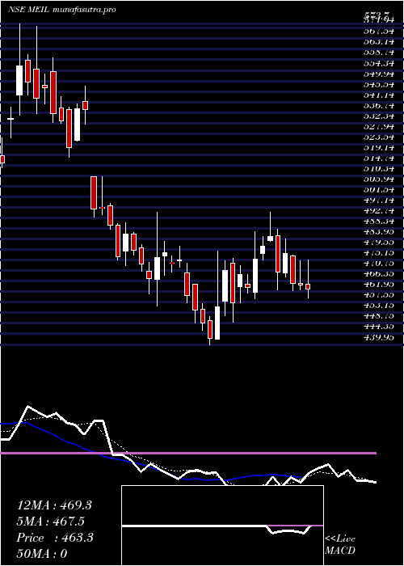This screenshot has width=404, height=566.
Task: Click the 514.74 price level
Action: click(x=379, y=158)
